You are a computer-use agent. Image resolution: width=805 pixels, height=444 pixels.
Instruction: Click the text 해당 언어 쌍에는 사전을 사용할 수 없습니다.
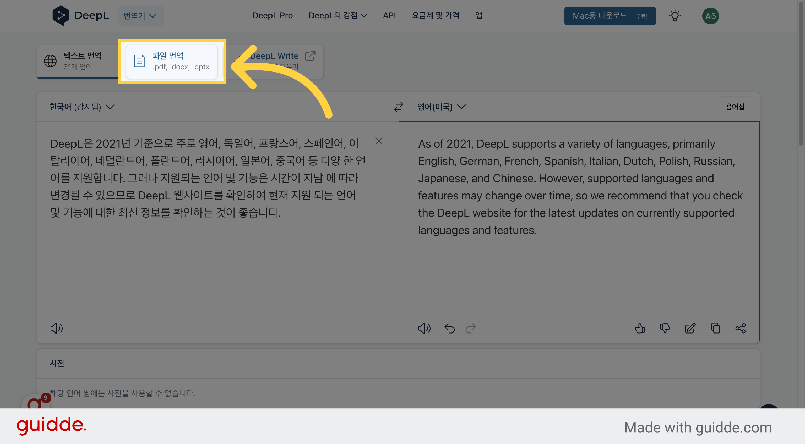122,393
